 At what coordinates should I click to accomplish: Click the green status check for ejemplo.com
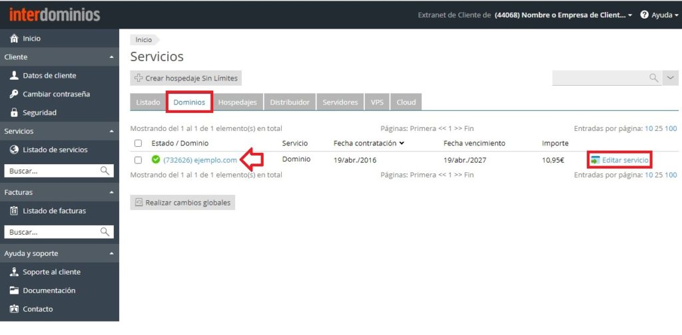(156, 160)
